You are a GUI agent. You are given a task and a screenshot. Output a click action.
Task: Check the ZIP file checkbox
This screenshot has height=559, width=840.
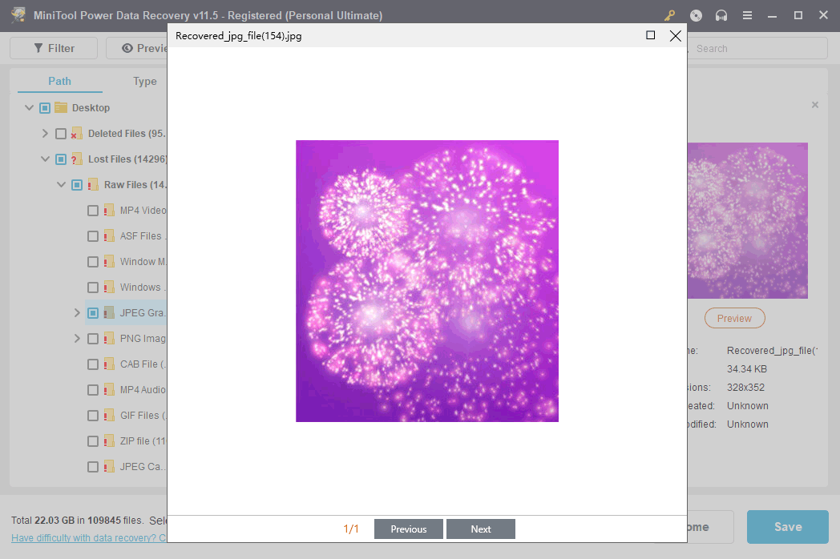pos(93,441)
